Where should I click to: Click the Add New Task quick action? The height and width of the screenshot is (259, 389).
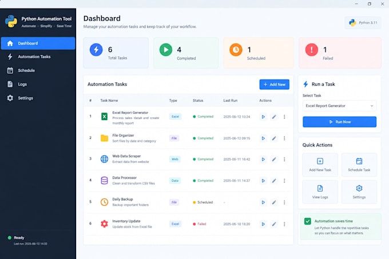[320, 165]
